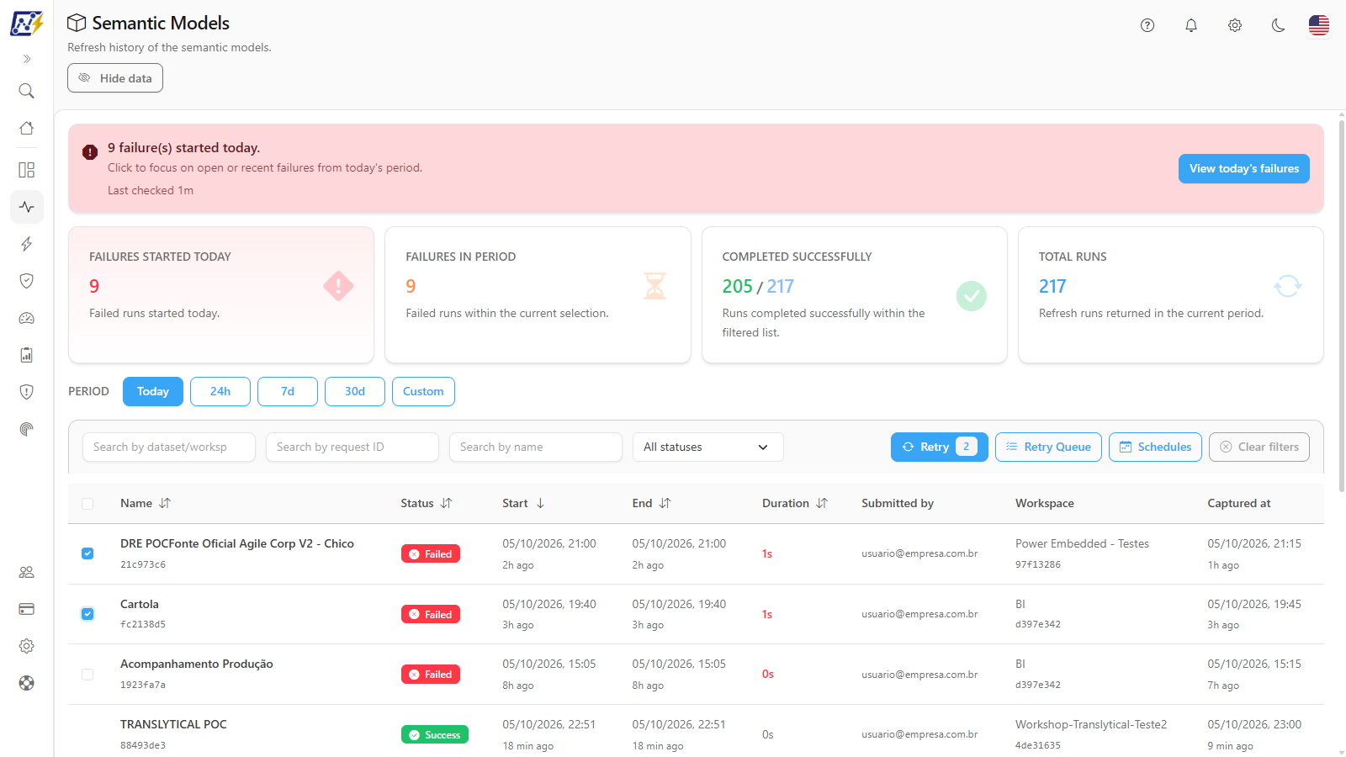The height and width of the screenshot is (757, 1346).
Task: Open the support lifebuoy icon in the sidebar
Action: click(27, 683)
